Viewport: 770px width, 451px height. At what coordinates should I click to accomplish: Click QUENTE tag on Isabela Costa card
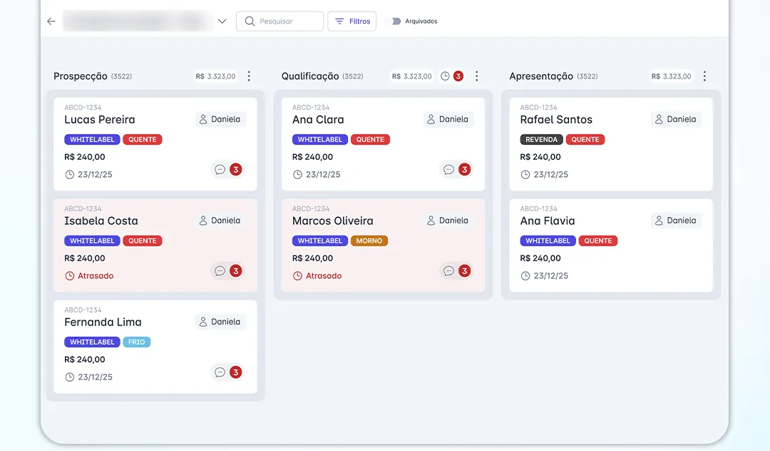tap(143, 240)
